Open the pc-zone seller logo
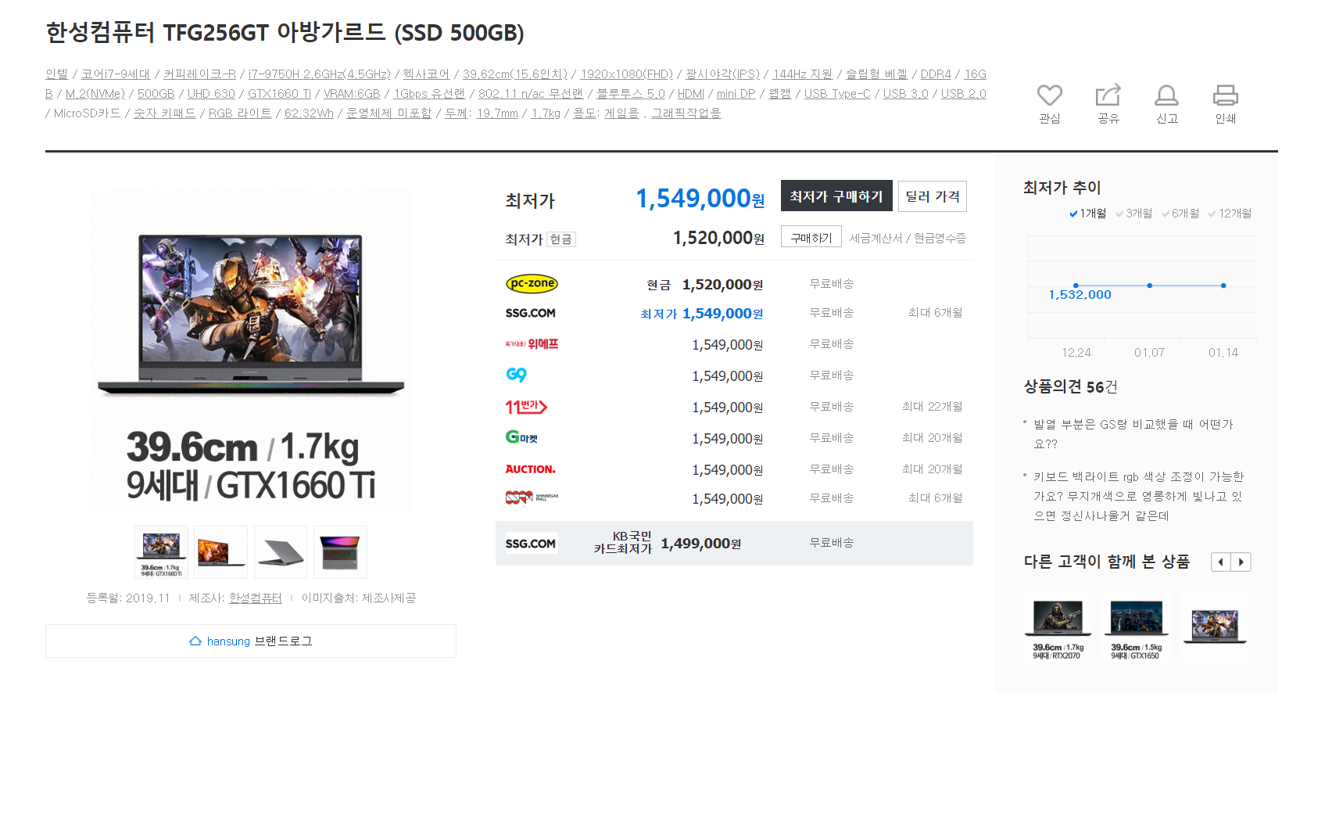The width and height of the screenshot is (1325, 819). pos(532,284)
